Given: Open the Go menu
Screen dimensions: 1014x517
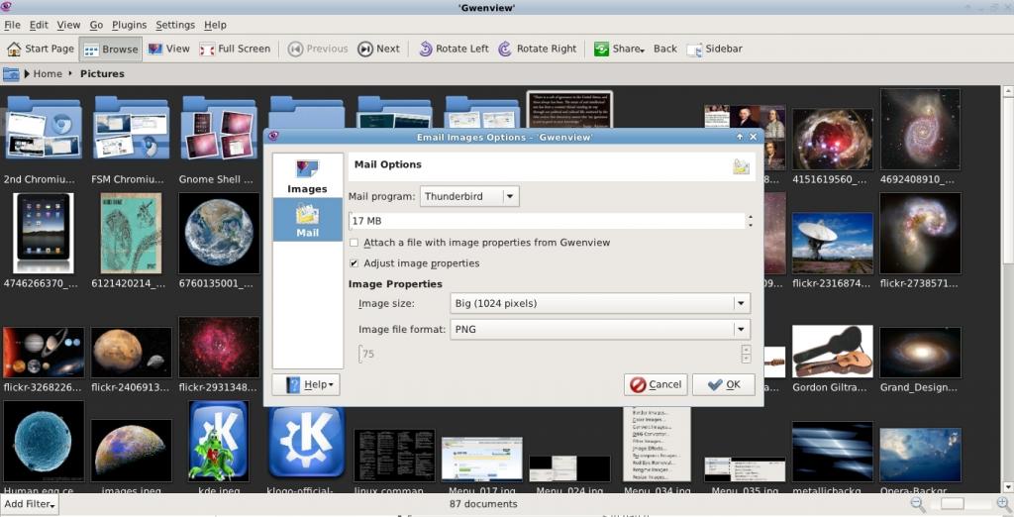Looking at the screenshot, I should tap(96, 25).
